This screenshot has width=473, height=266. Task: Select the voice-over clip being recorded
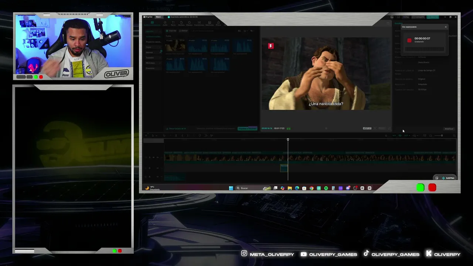click(x=284, y=168)
